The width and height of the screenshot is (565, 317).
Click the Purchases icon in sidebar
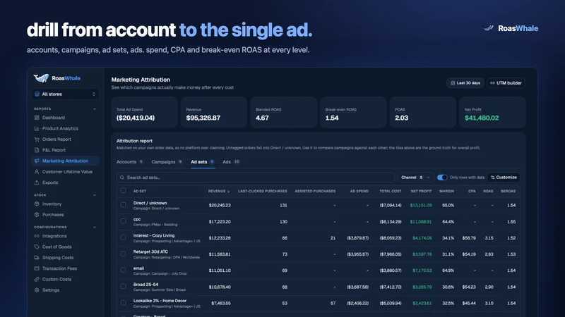[37, 215]
